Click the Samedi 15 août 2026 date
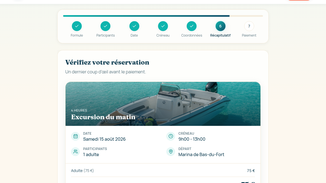 (x=104, y=139)
